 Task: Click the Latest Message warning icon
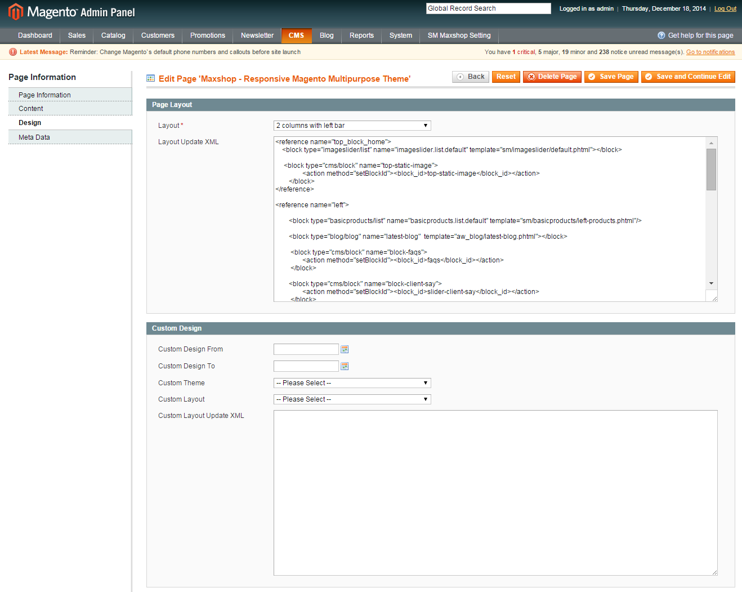[13, 52]
